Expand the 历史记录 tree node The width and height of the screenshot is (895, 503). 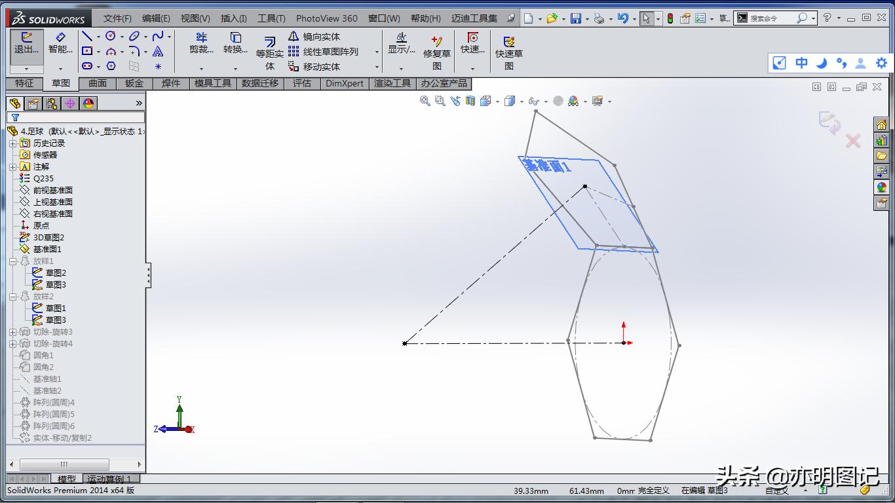(12, 143)
